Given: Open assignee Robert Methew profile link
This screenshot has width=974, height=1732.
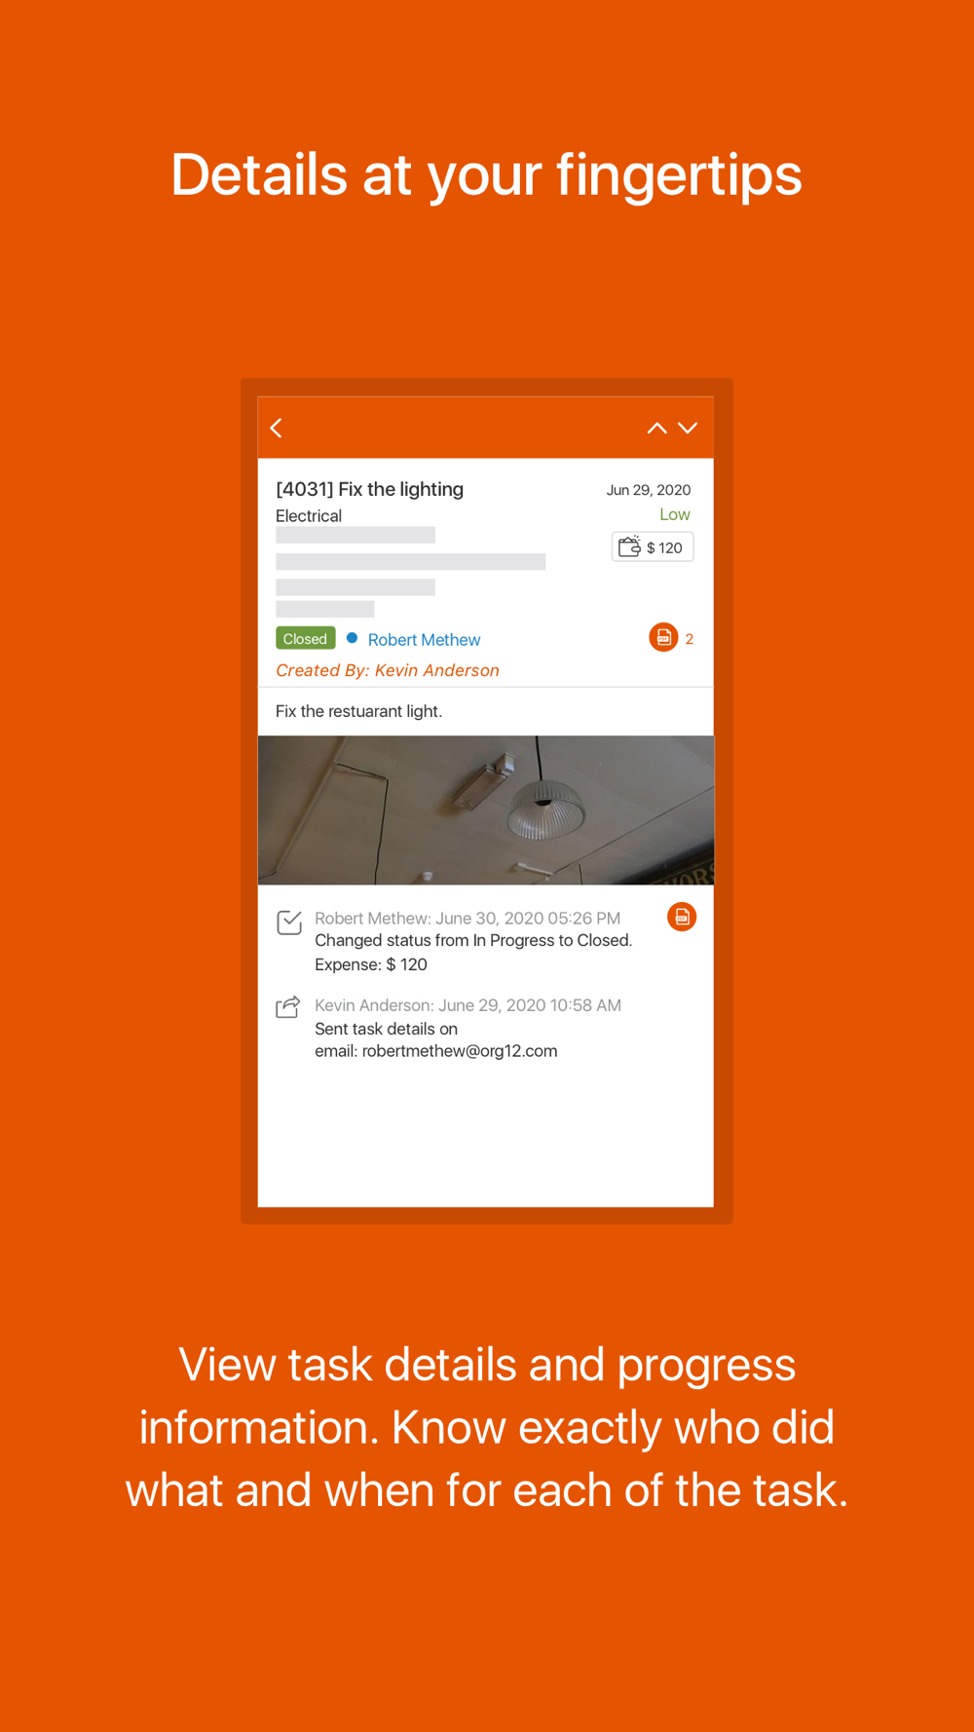Looking at the screenshot, I should coord(424,640).
